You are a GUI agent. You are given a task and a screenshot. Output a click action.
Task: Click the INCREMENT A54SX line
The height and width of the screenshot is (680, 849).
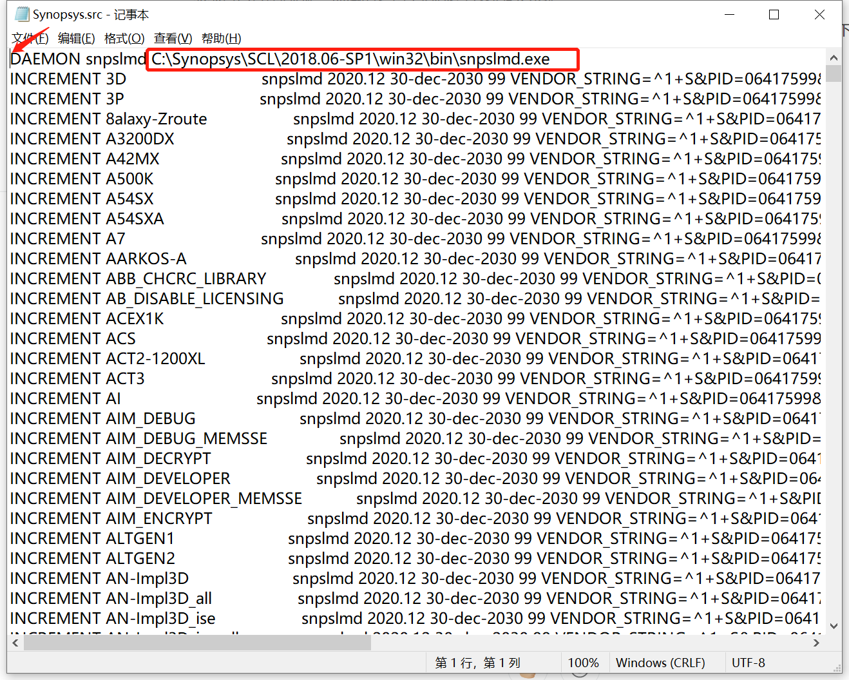(415, 199)
